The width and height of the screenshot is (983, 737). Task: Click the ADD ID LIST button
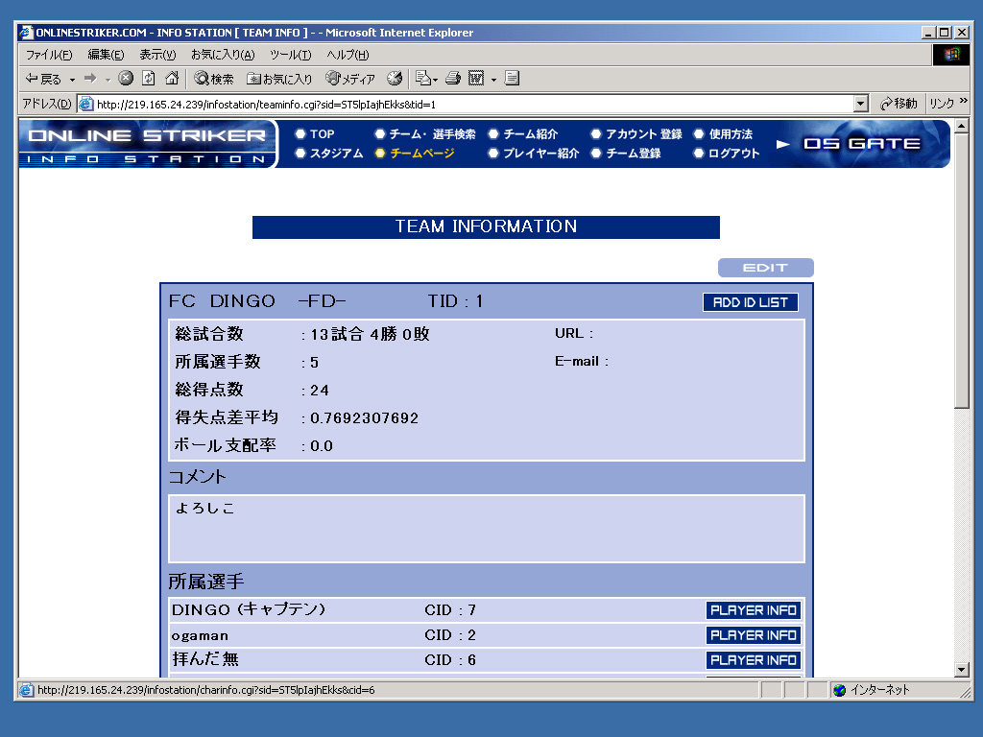click(750, 302)
